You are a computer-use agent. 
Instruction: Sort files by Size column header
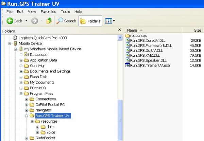(x=197, y=30)
